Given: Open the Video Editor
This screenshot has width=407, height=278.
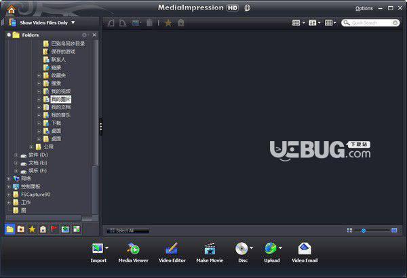Looking at the screenshot, I should tap(172, 253).
